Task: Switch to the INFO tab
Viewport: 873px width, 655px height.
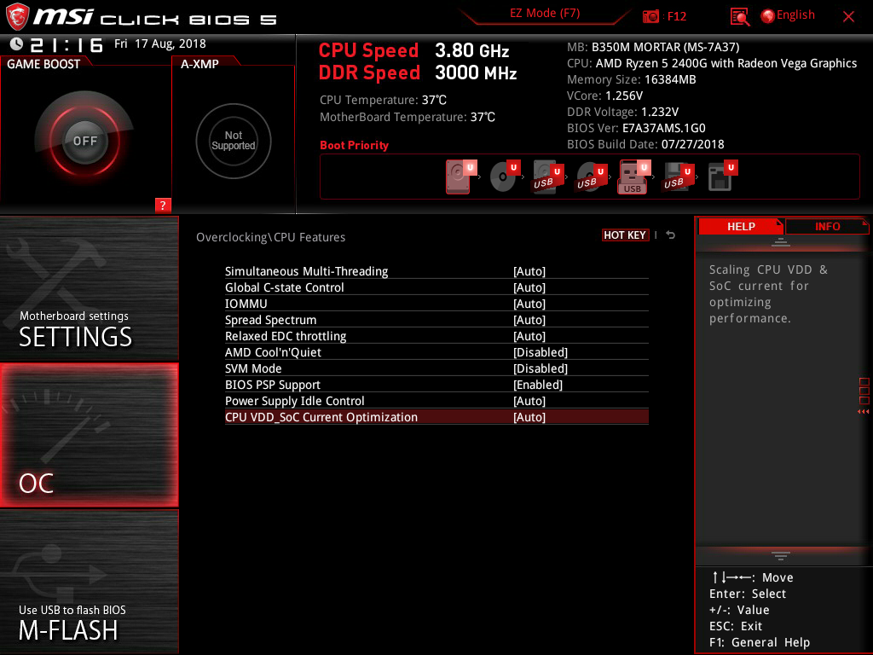Action: click(x=827, y=226)
